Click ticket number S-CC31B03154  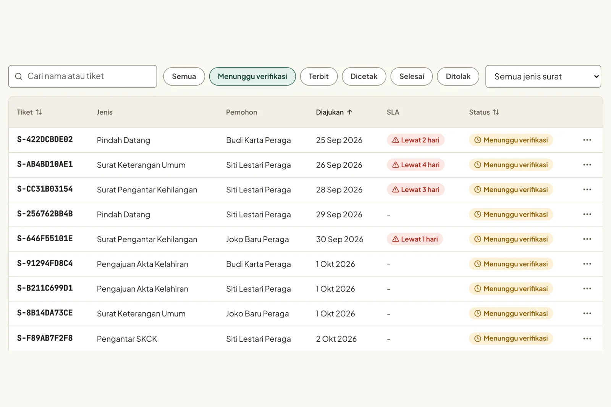(x=45, y=189)
